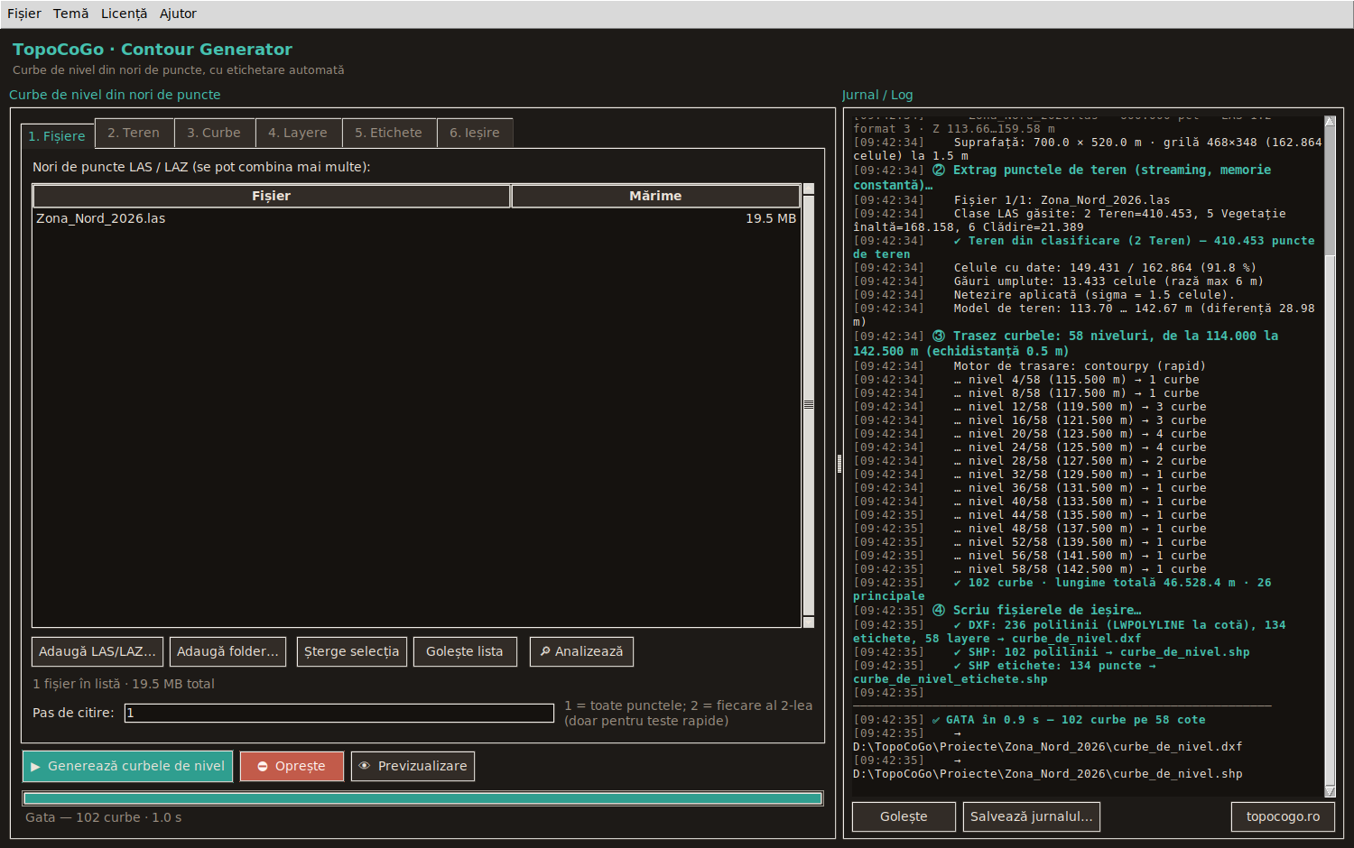Click the file list scrollbar top arrow

(x=809, y=189)
